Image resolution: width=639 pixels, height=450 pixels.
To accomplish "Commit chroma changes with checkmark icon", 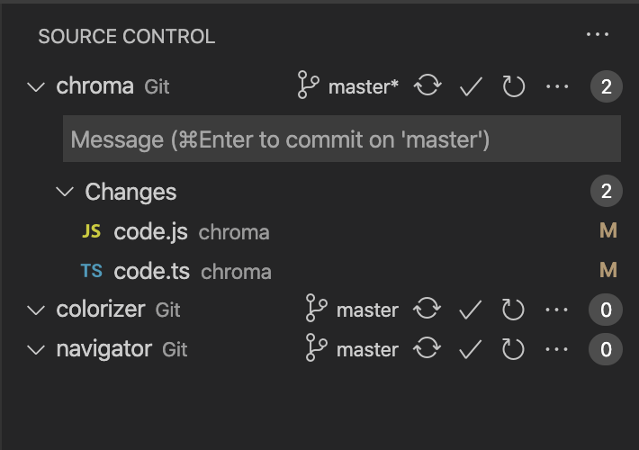I will pos(471,86).
